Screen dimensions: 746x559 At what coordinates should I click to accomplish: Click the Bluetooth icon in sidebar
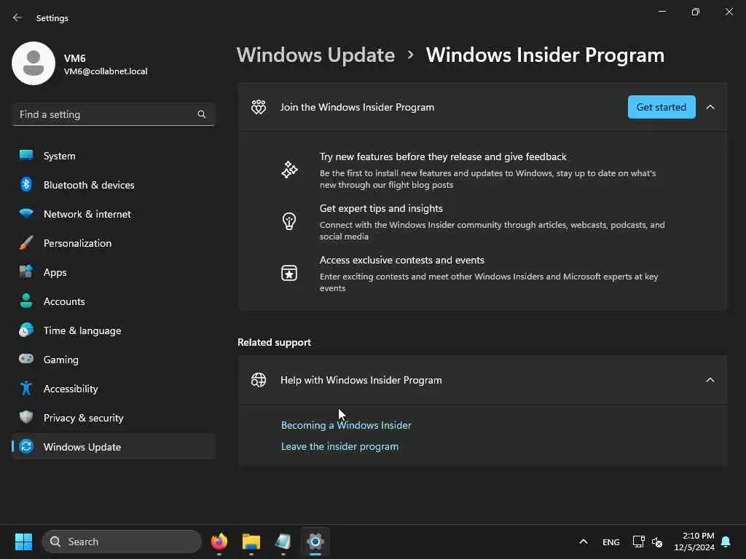(x=26, y=184)
